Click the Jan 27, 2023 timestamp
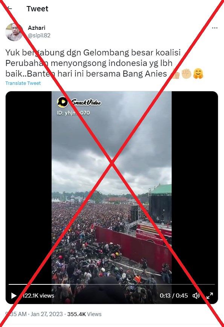Screen dimensions: 224x327 [47, 314]
